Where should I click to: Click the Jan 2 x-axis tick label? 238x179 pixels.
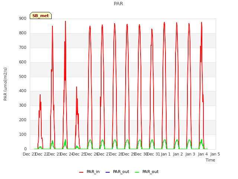[178, 154]
